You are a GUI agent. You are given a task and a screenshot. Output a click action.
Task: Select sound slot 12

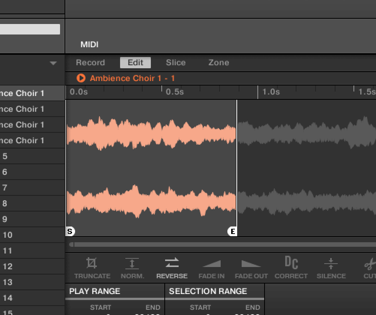pyautogui.click(x=32, y=266)
